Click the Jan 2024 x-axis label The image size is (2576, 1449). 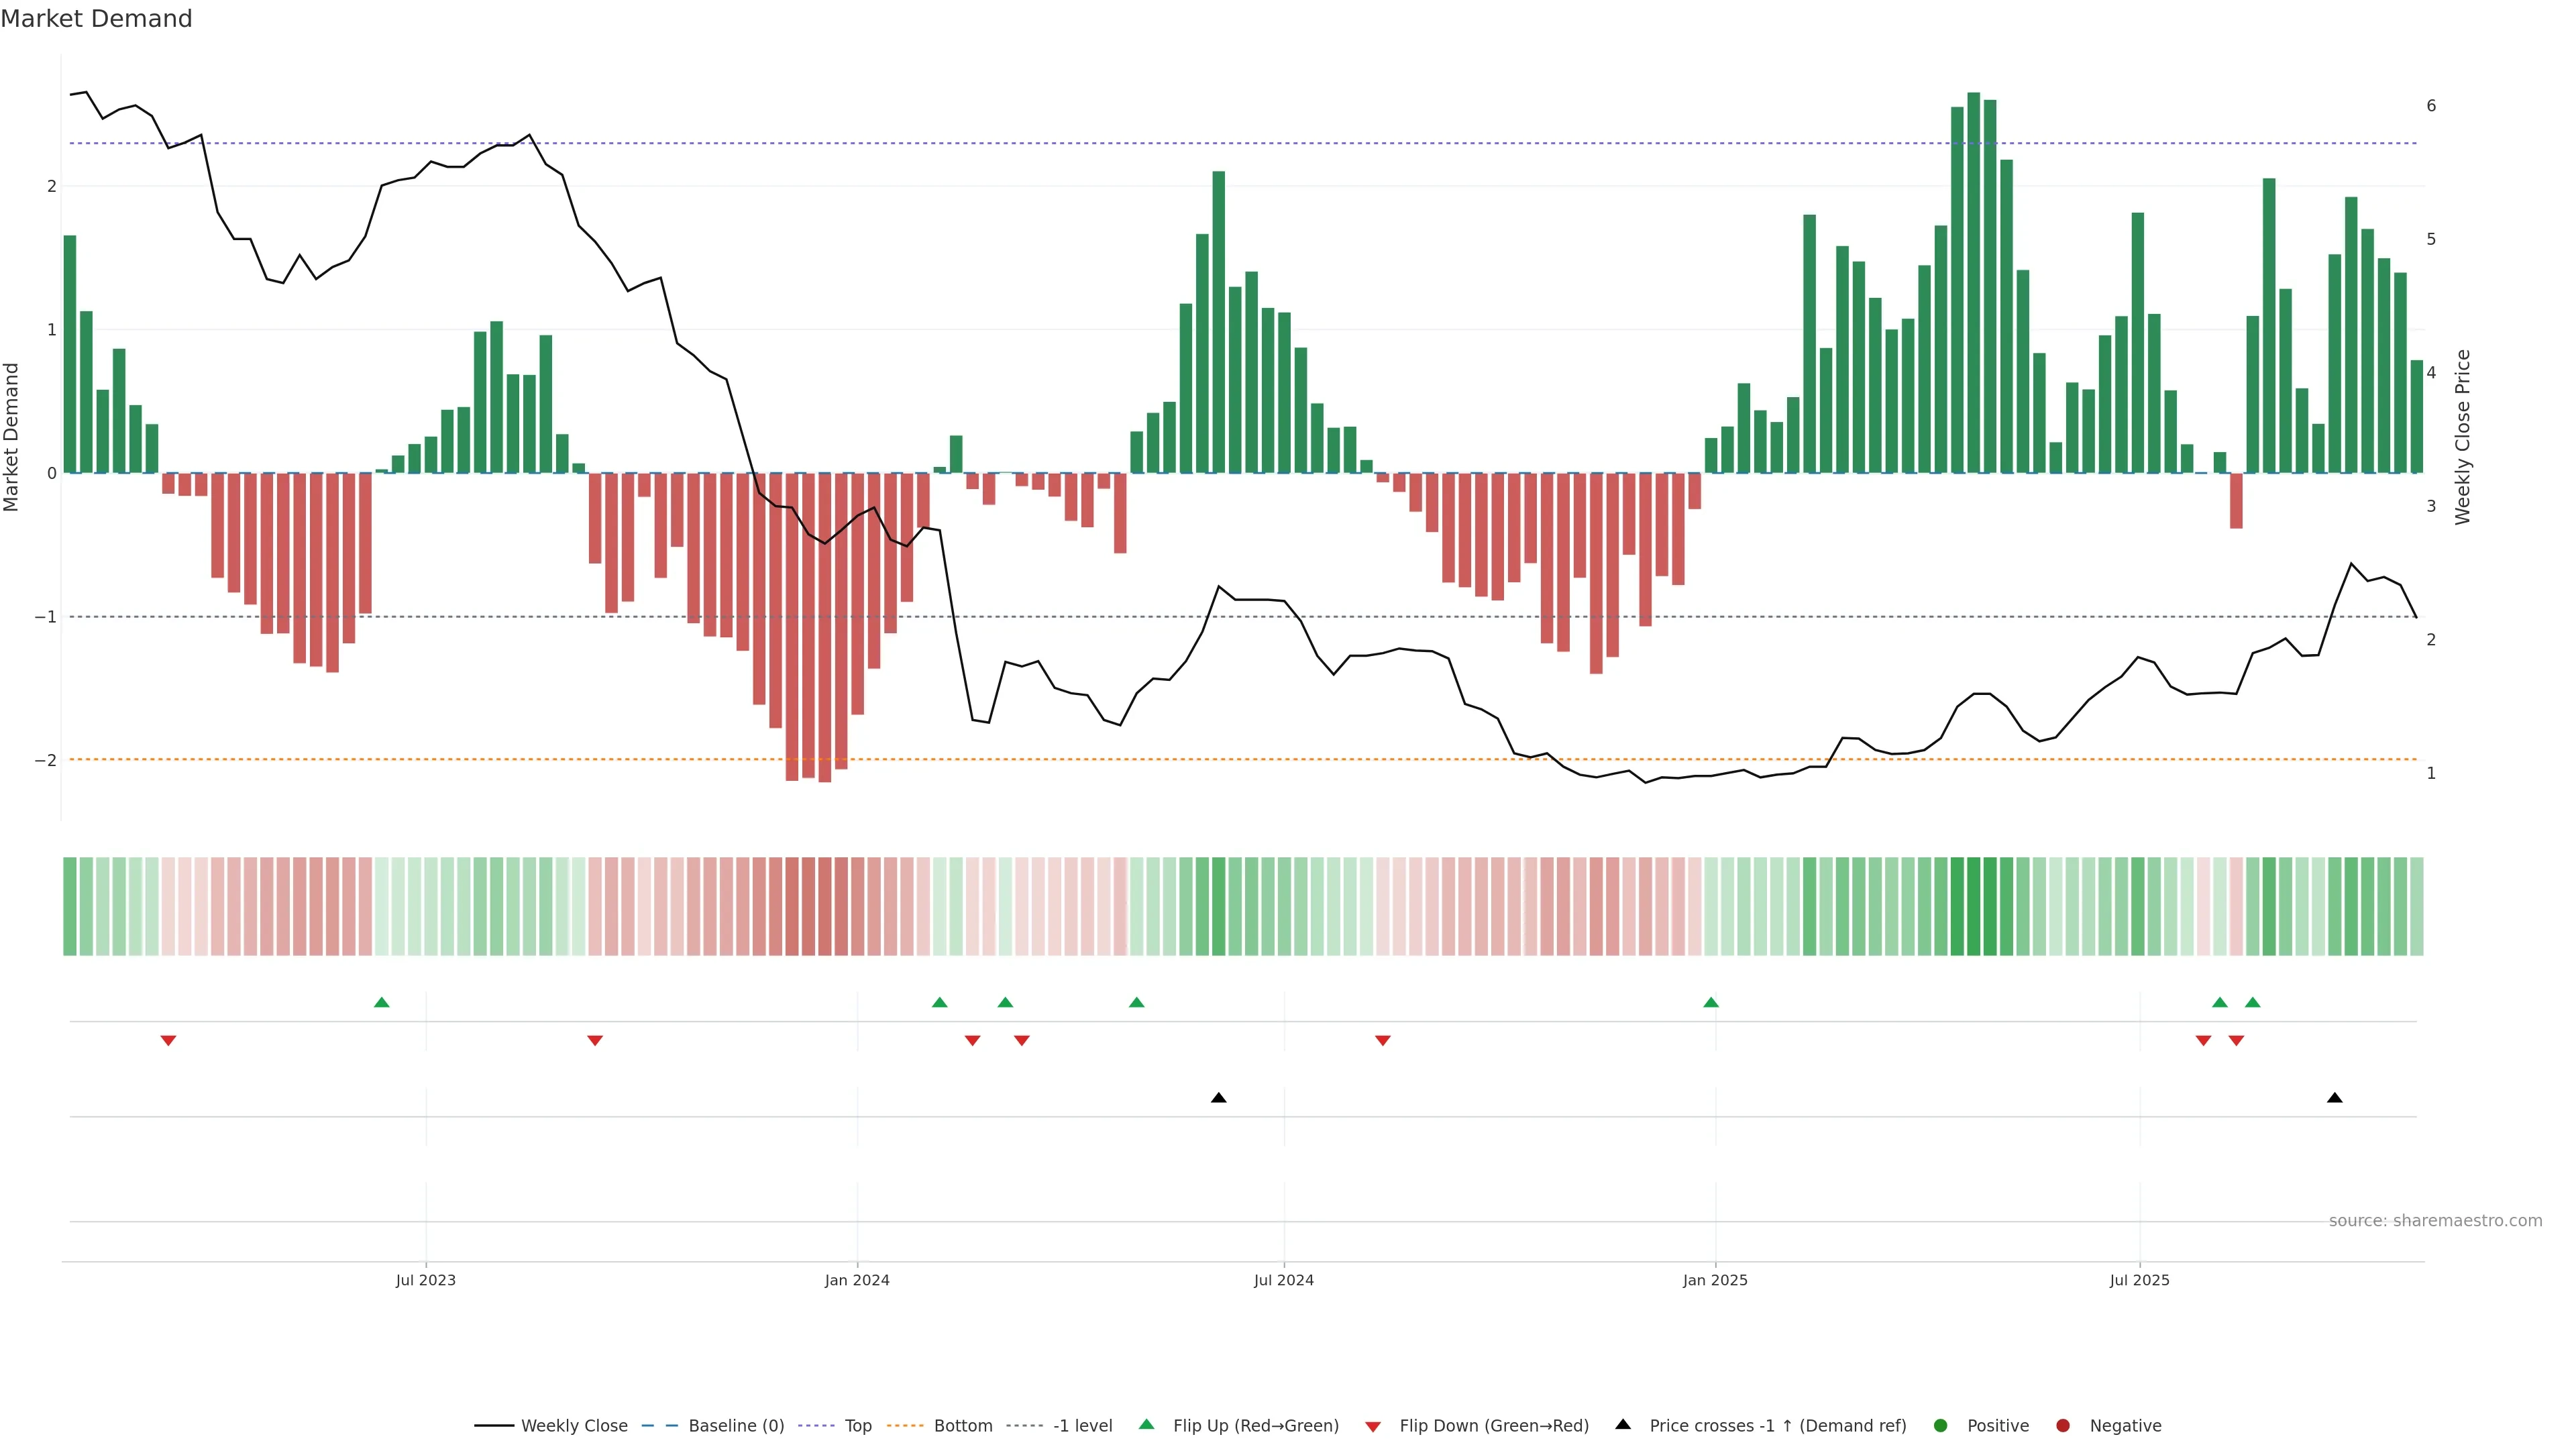coord(857,1281)
